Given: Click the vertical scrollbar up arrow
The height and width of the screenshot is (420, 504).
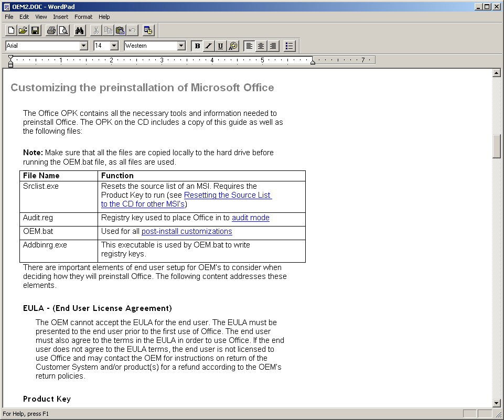Looking at the screenshot, I should click(496, 73).
